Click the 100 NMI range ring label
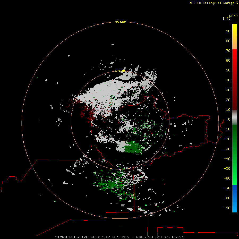Image resolution: width=239 pixels, height=239 pixels. click(120, 22)
